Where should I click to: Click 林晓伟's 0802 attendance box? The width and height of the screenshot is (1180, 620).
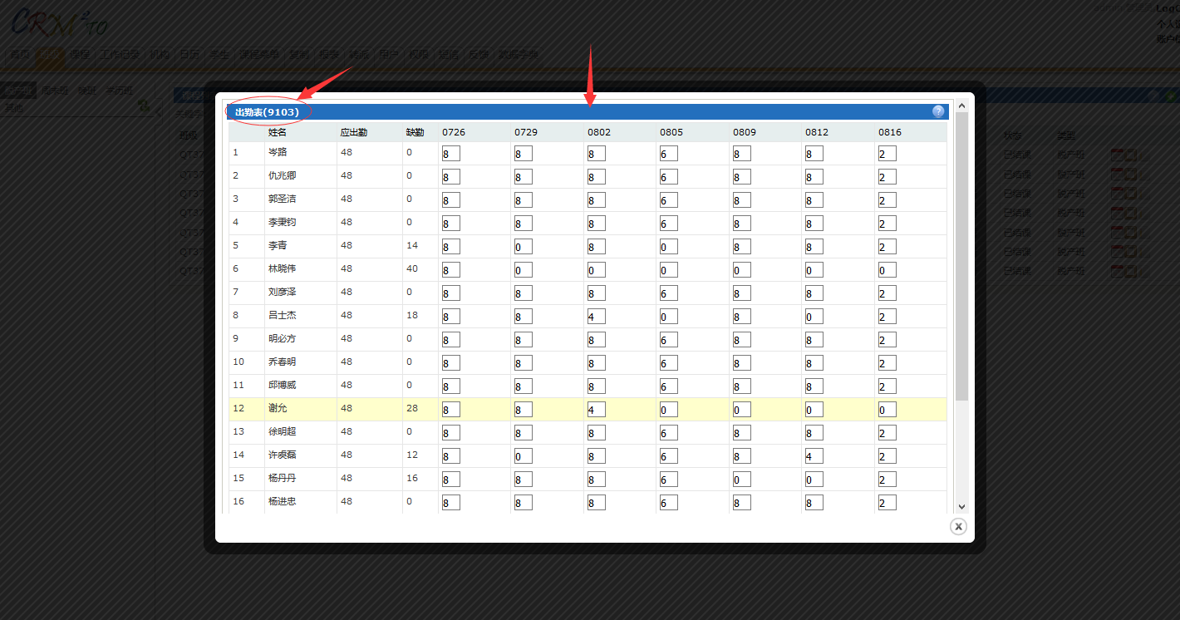pos(596,270)
